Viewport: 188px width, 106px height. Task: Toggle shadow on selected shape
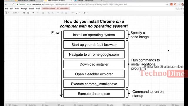pos(66,13)
